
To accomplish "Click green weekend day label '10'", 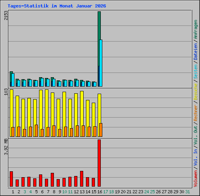I will pyautogui.click(x=64, y=192).
